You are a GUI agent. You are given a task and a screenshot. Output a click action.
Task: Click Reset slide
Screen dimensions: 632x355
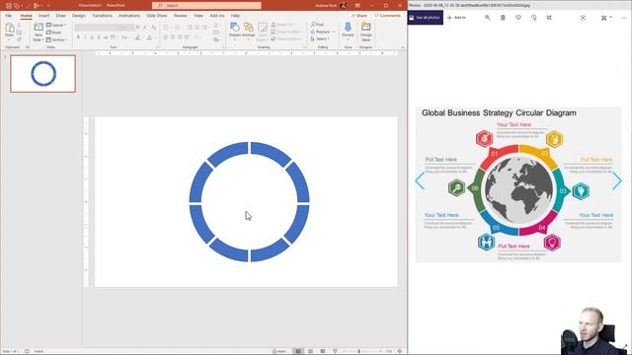(x=54, y=33)
